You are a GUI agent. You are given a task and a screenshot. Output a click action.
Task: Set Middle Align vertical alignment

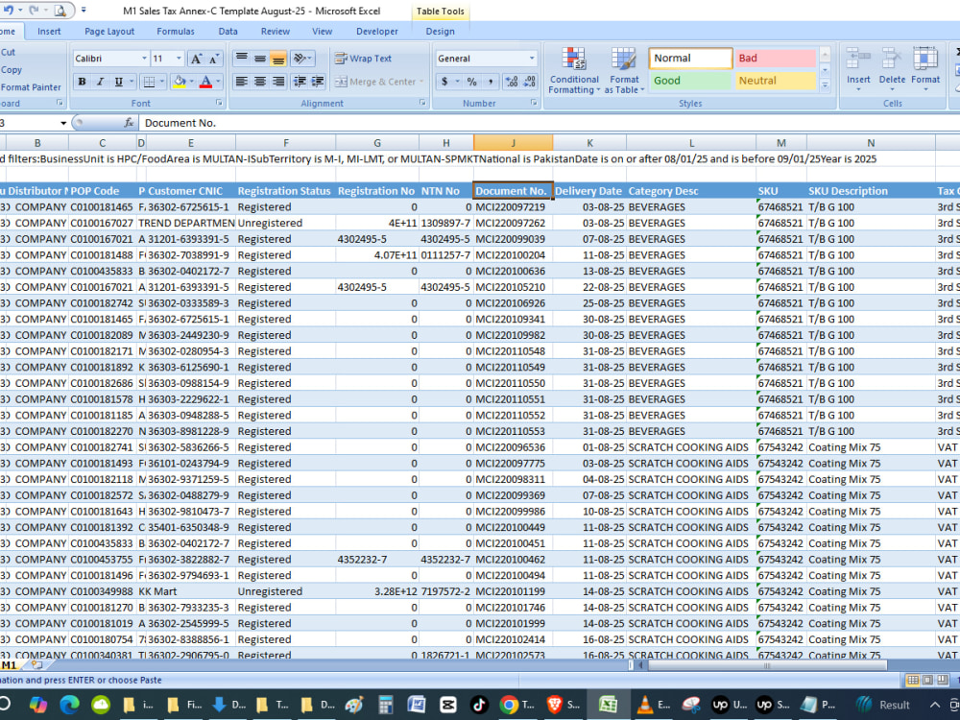pyautogui.click(x=260, y=59)
